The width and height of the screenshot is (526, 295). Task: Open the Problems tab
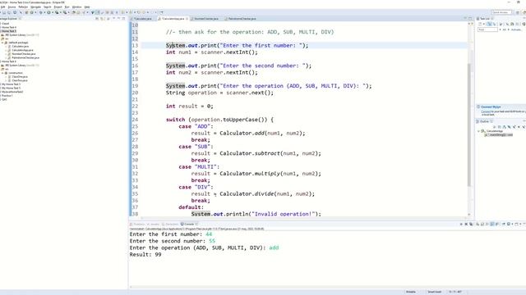tap(137, 224)
